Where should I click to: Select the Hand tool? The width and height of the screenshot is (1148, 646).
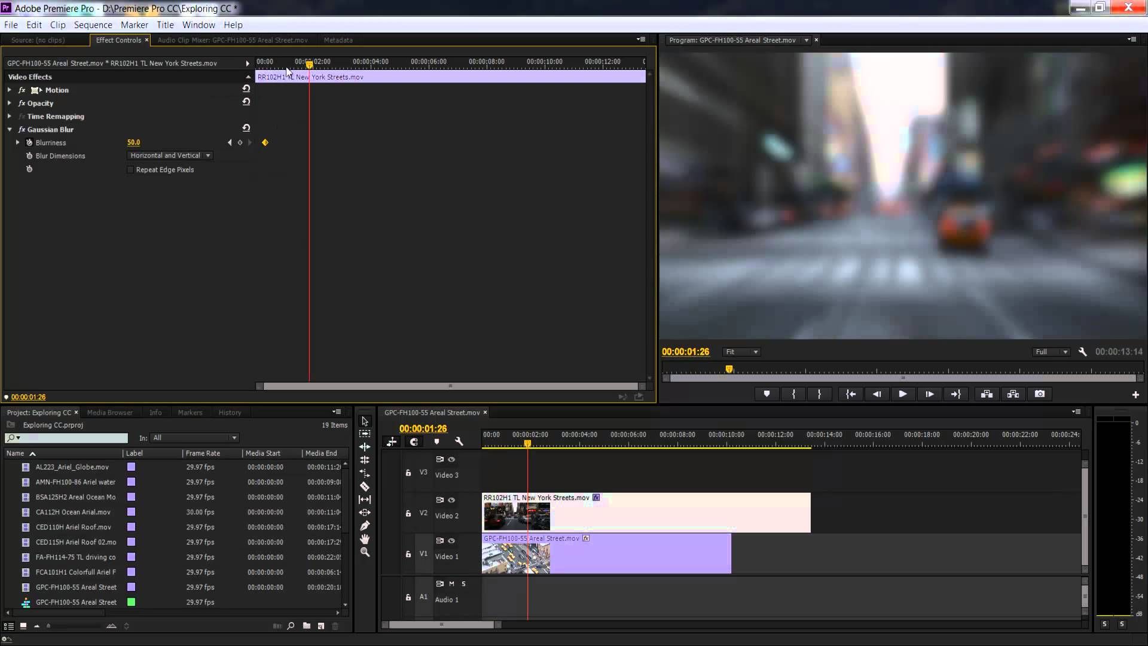pos(365,539)
